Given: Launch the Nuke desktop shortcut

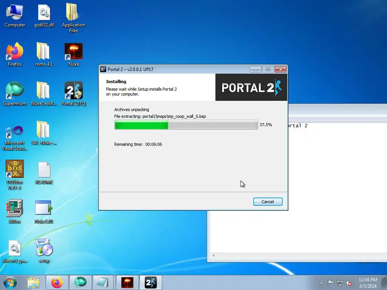Looking at the screenshot, I should tap(74, 54).
